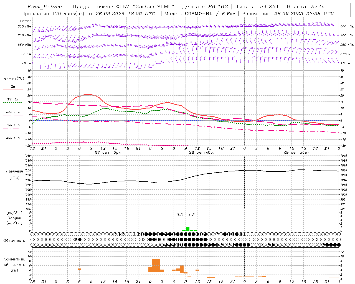Image resolution: width=355 pixels, height=284 pixels.
Task: Click the 500 м wind level label on left axis
Action: [26, 54]
